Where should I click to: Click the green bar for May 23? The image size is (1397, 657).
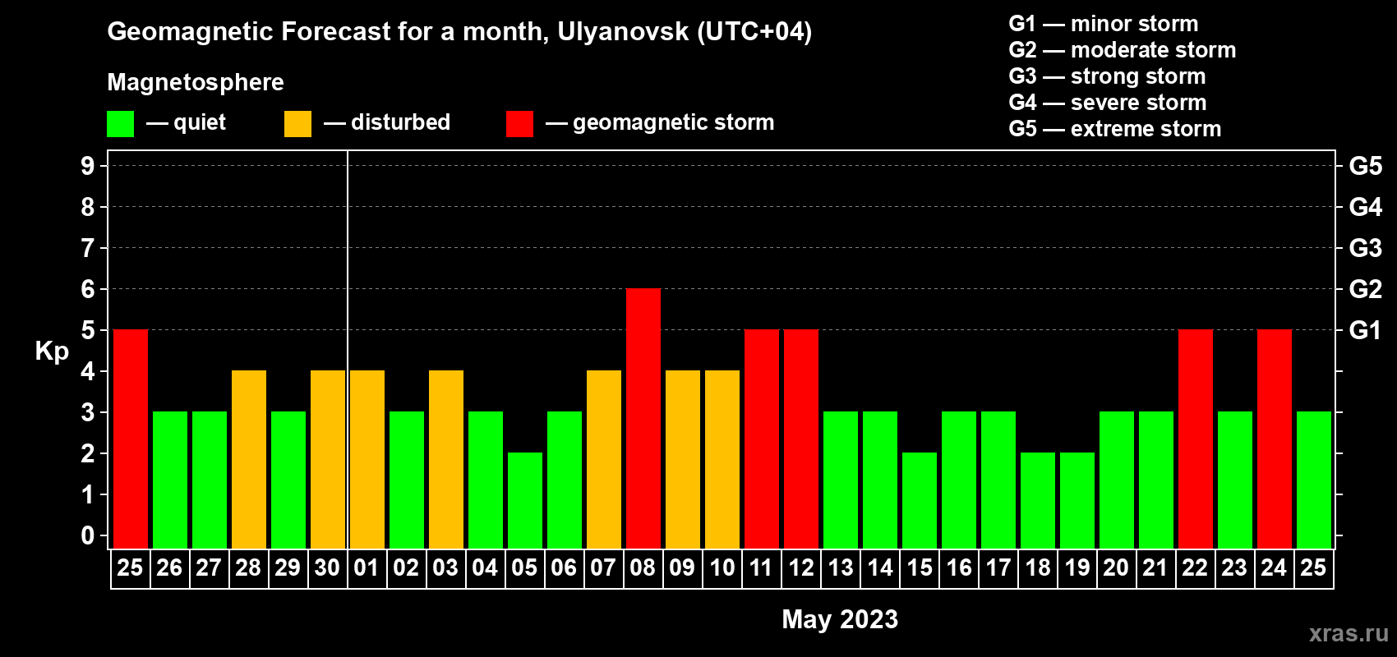(x=1235, y=480)
